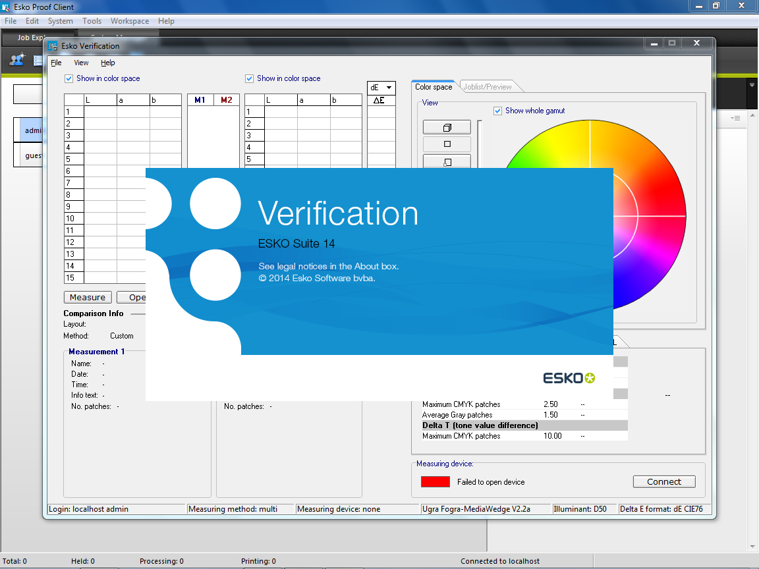759x569 pixels.
Task: Open Proof Client Help menu
Action: (x=166, y=21)
